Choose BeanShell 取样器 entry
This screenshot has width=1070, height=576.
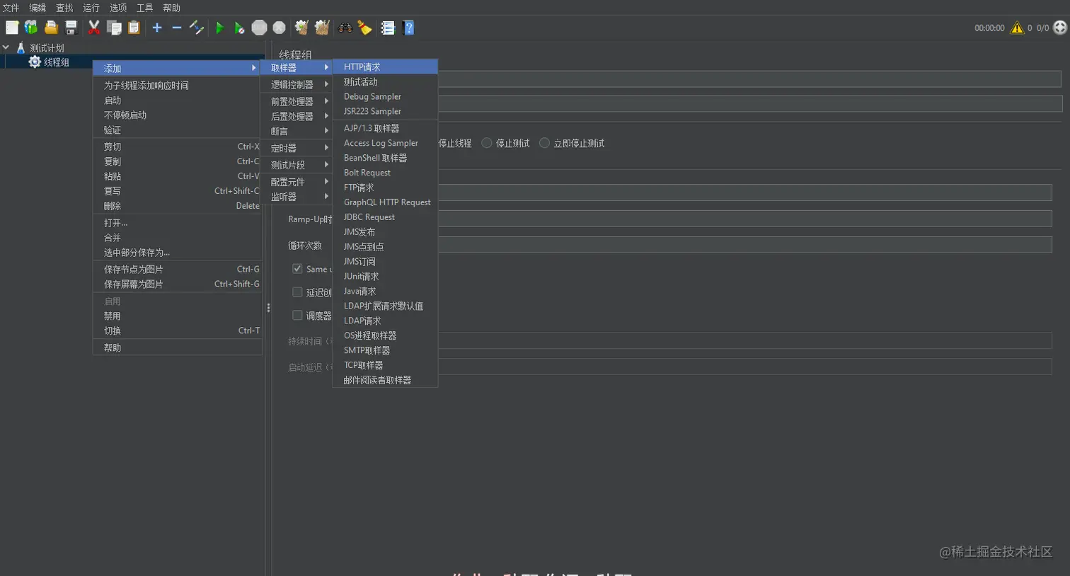(x=385, y=158)
